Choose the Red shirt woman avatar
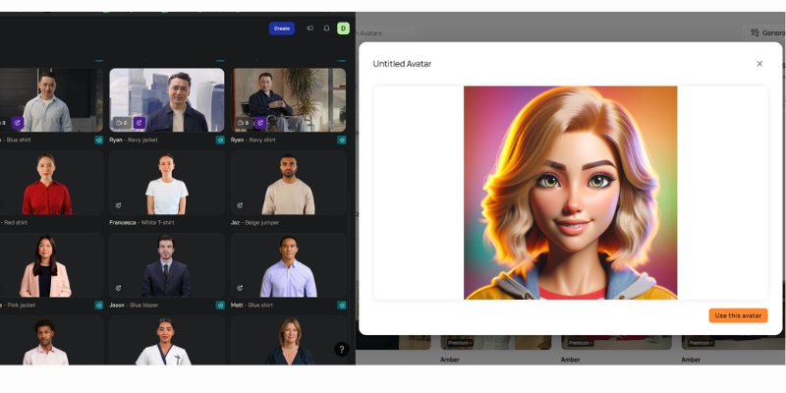786x393 pixels. tap(50, 183)
